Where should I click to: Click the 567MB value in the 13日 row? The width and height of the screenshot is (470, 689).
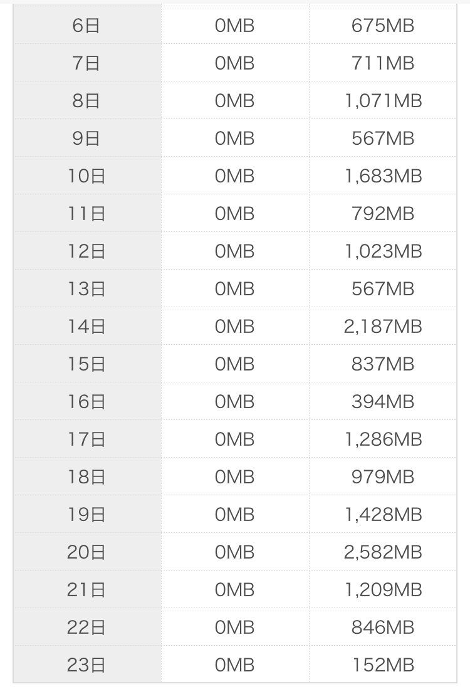point(383,289)
